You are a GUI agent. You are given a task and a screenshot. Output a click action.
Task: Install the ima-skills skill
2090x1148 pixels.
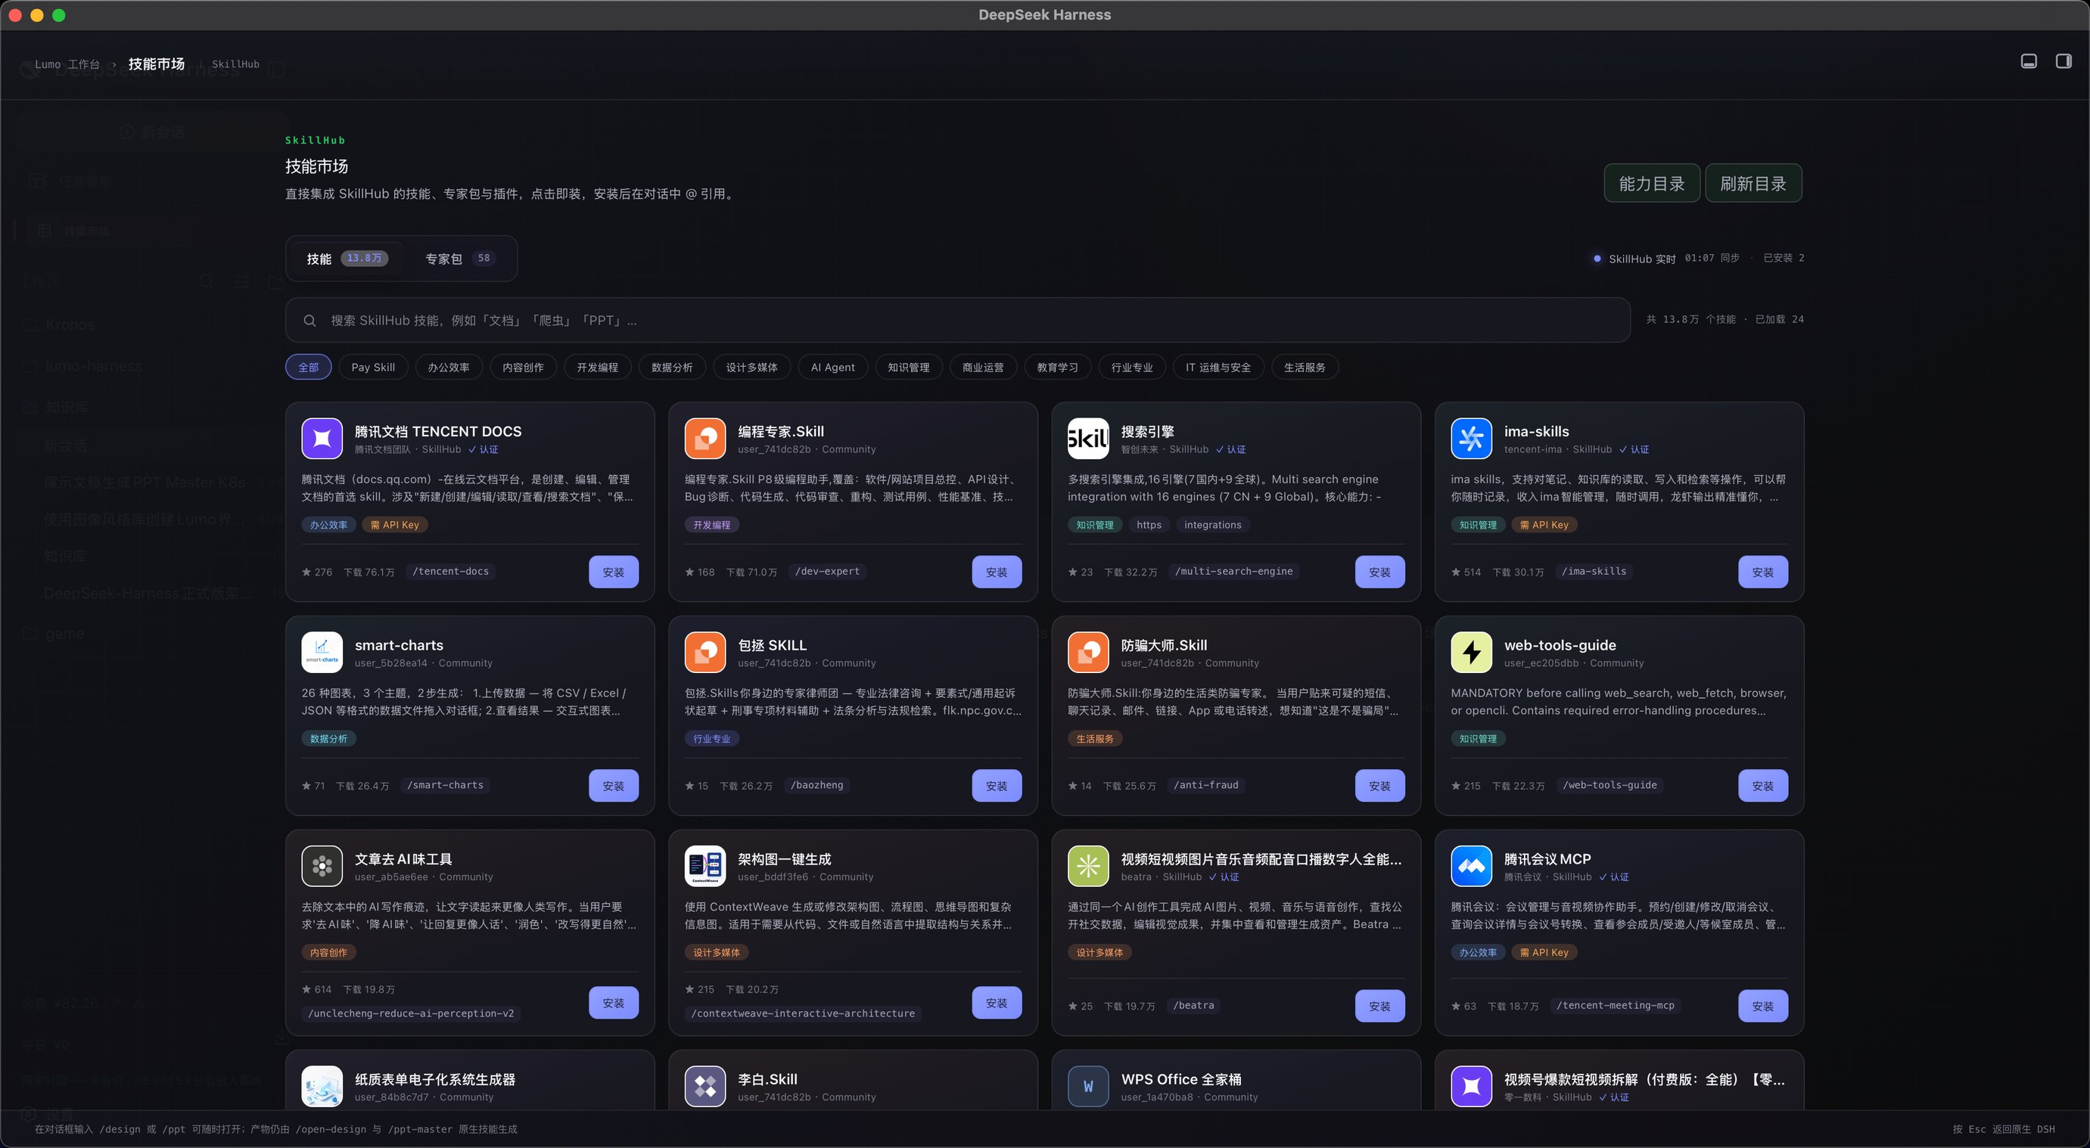coord(1762,572)
